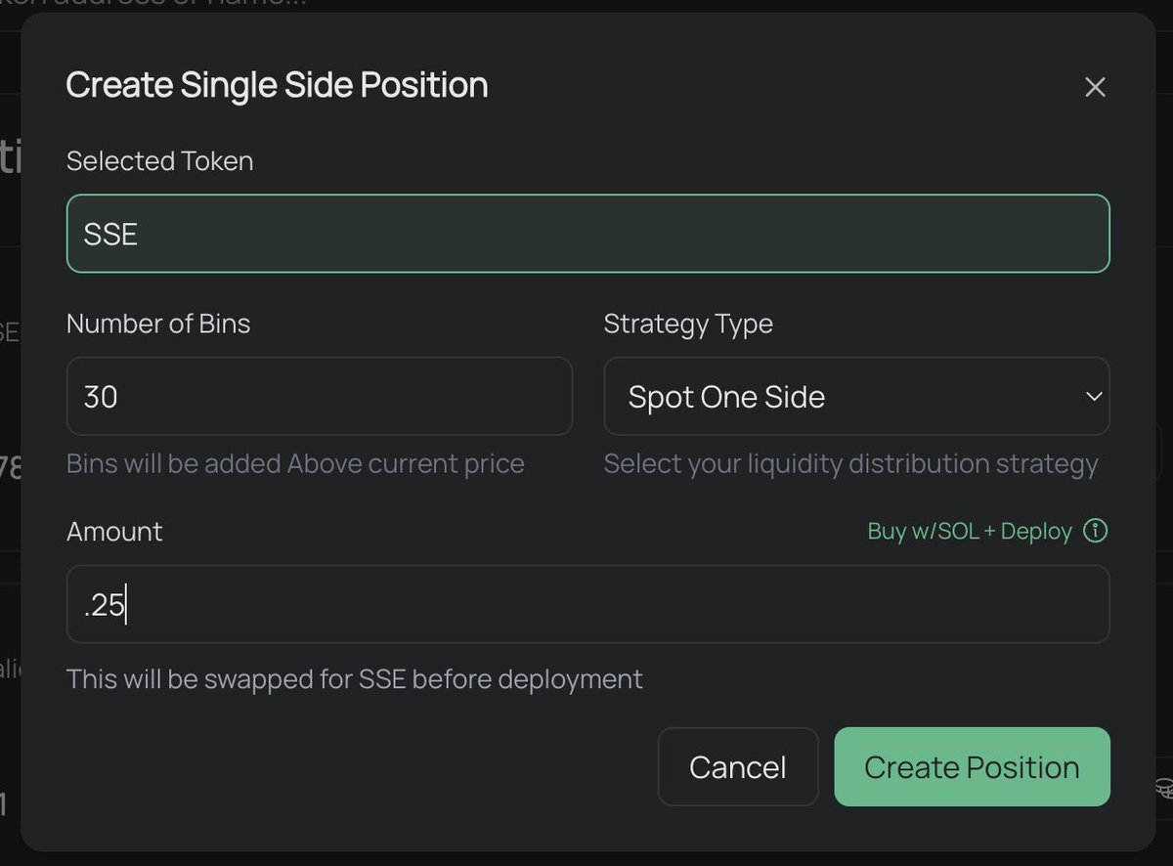
Task: Click the 'Bins will be added Above' hint
Action: (x=295, y=462)
